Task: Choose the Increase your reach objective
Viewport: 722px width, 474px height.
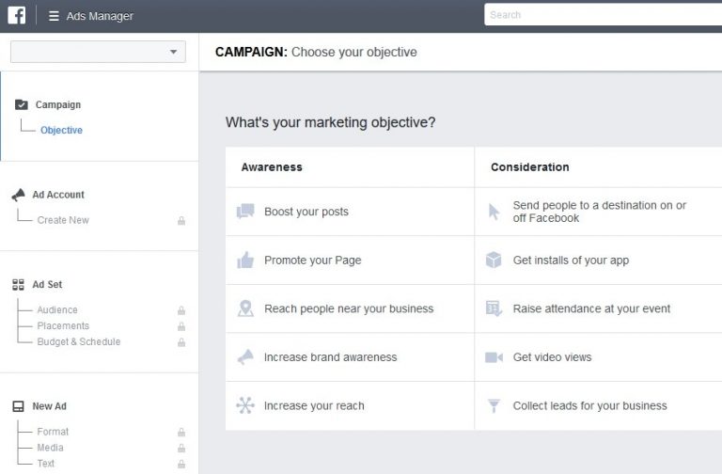Action: [350, 406]
